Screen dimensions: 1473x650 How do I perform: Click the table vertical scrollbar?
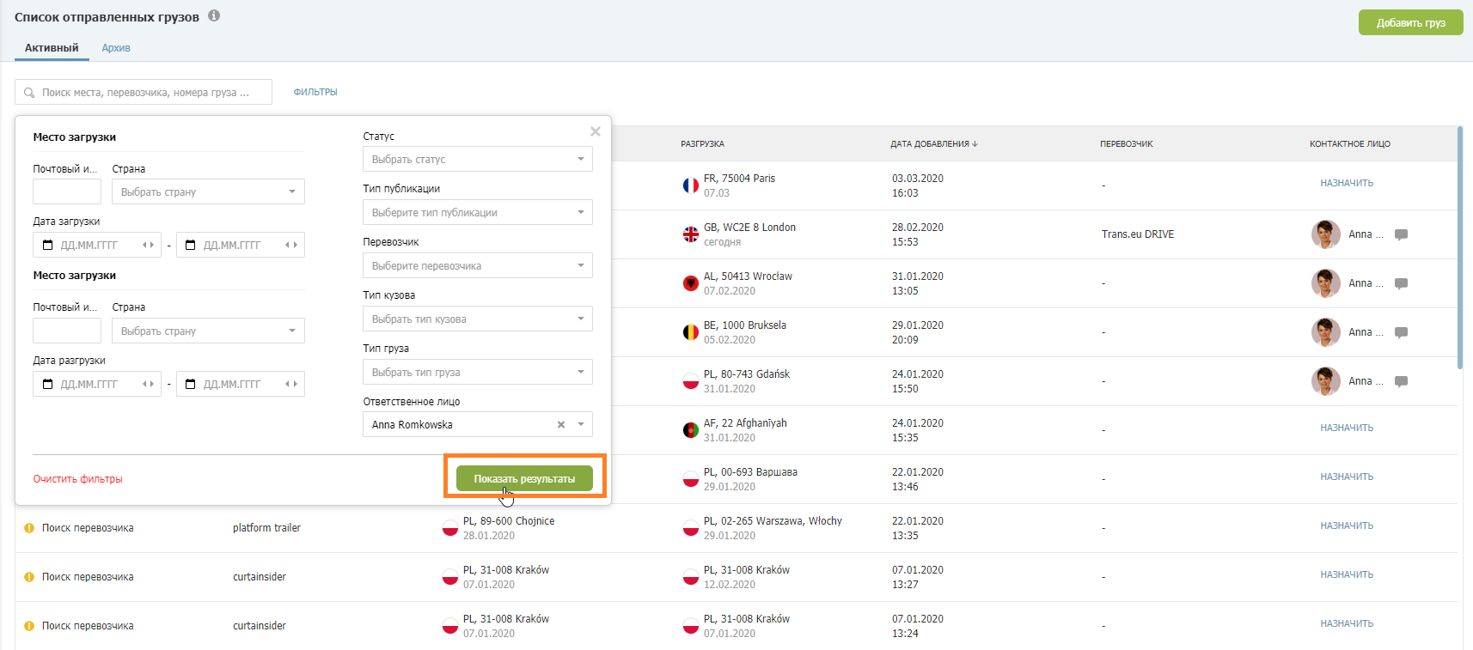pyautogui.click(x=1460, y=247)
